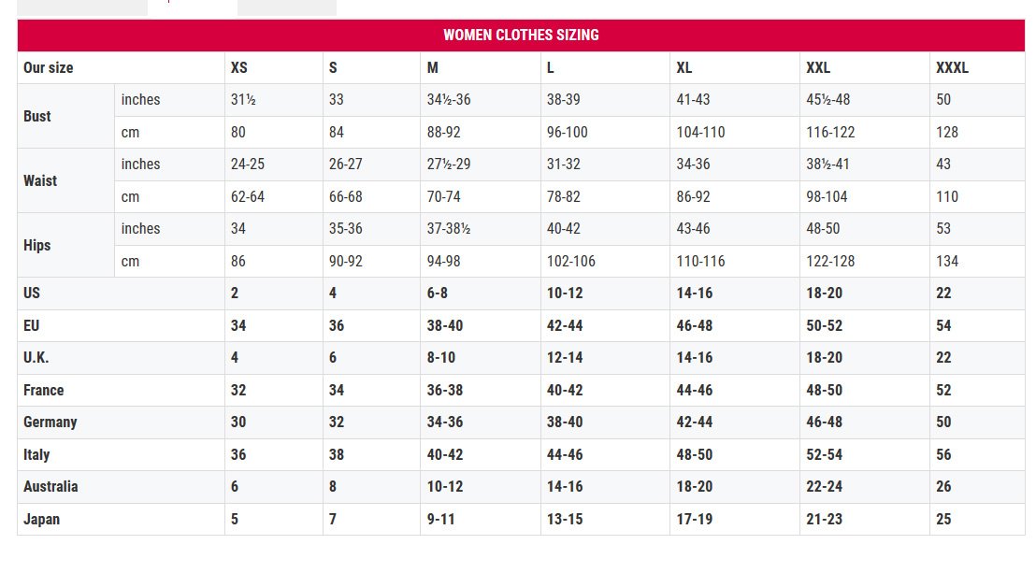Click the WOMEN CLOTHES SIZING table header
Screen dimensions: 1036x573
point(521,36)
